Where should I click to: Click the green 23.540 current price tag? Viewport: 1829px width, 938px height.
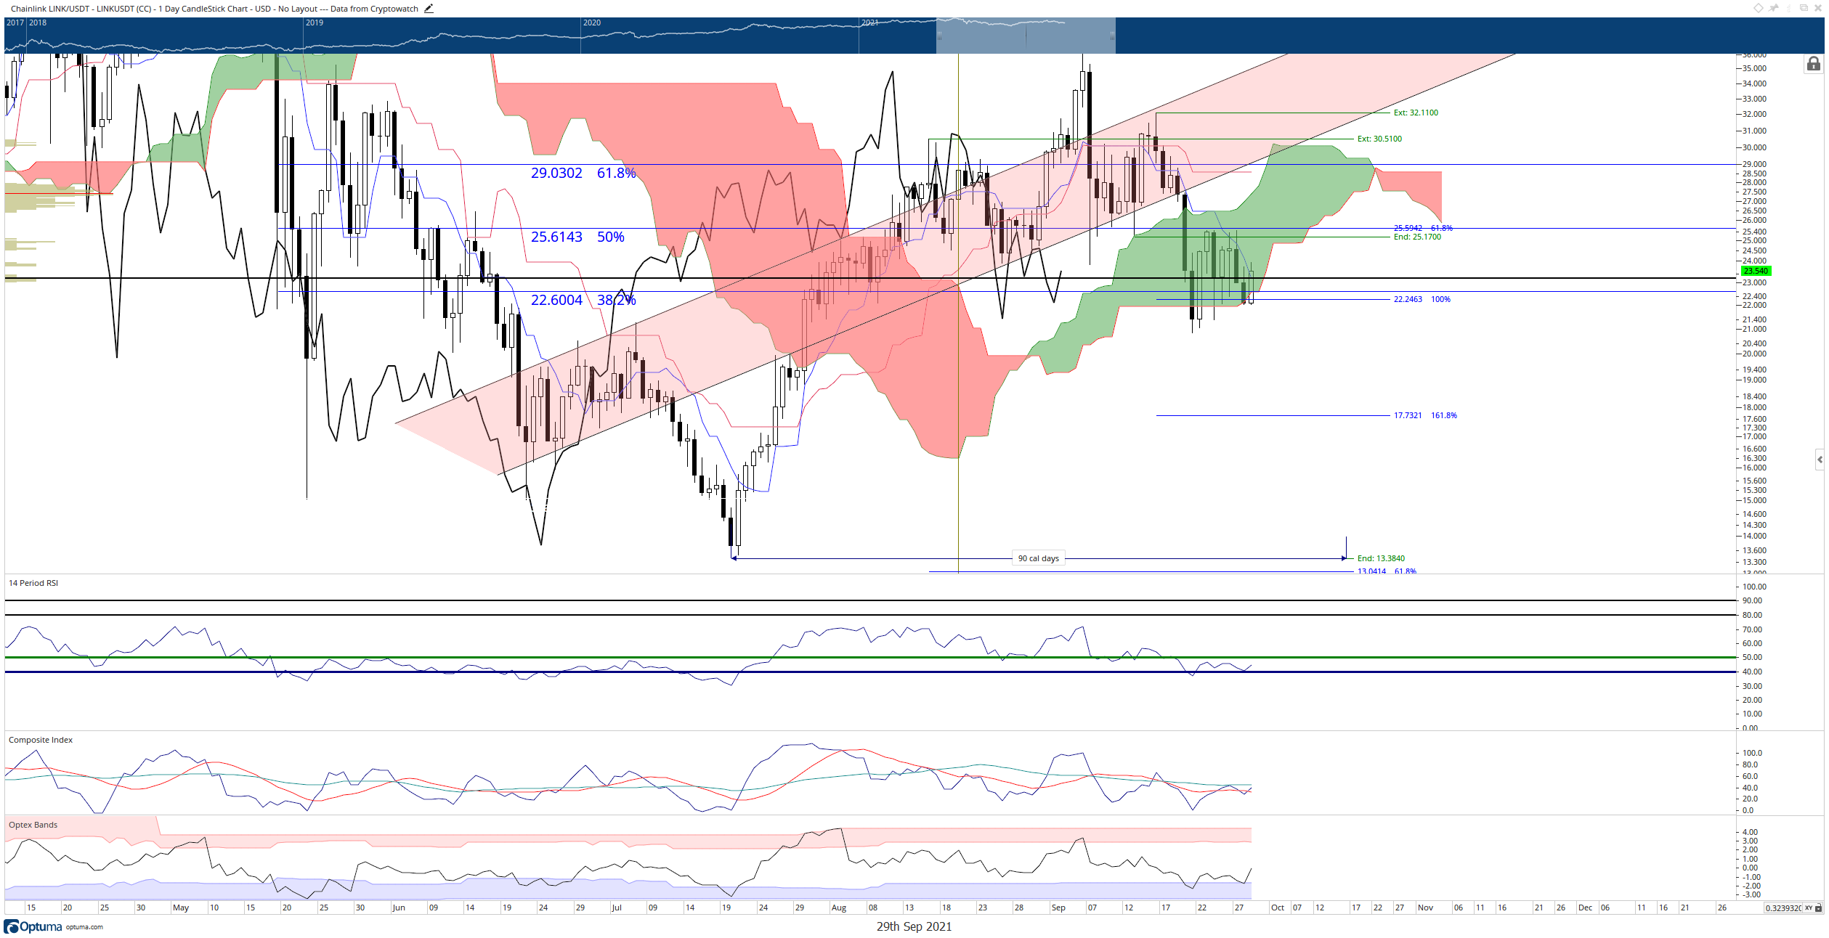[x=1756, y=271]
